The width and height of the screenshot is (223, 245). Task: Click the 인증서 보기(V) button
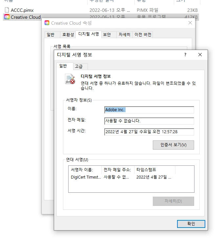(x=173, y=145)
